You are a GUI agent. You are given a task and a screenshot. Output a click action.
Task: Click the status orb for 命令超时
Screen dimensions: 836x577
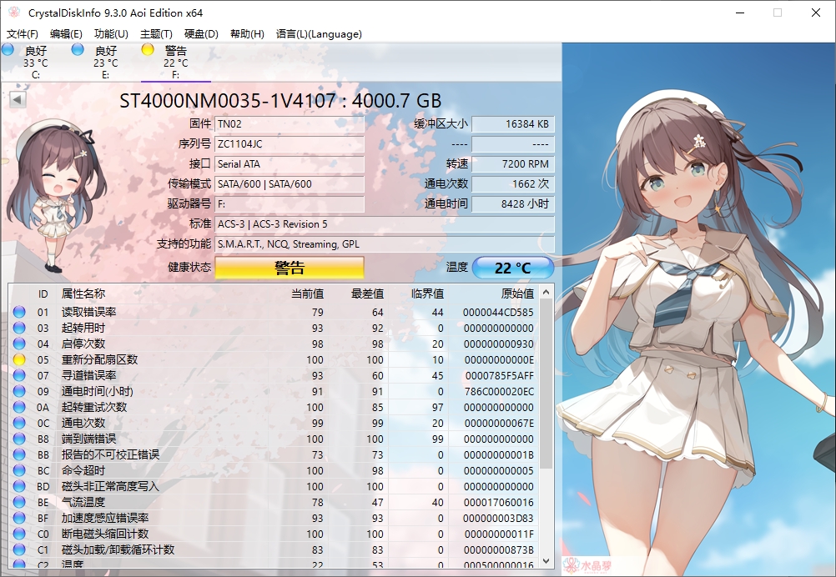tap(19, 470)
